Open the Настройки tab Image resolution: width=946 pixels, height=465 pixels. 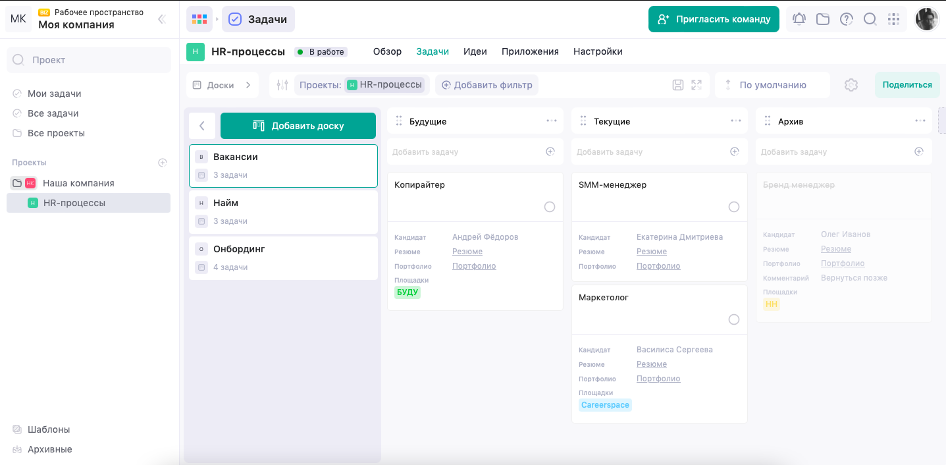coord(598,51)
